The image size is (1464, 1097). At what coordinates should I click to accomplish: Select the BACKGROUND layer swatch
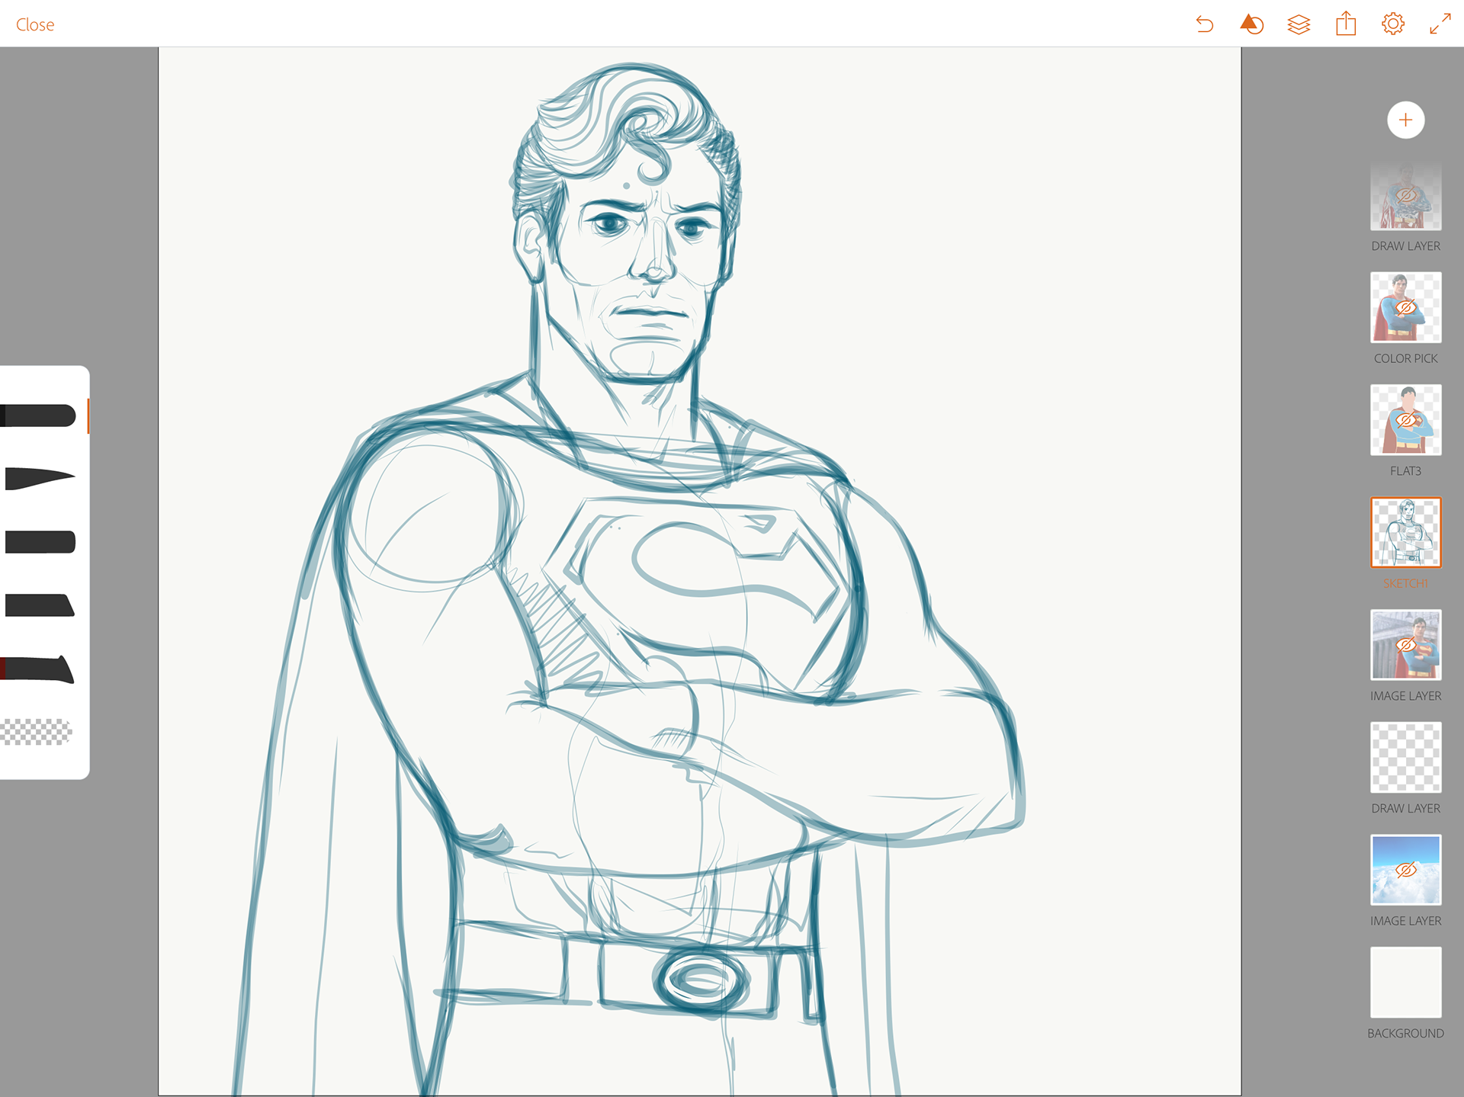[1405, 982]
